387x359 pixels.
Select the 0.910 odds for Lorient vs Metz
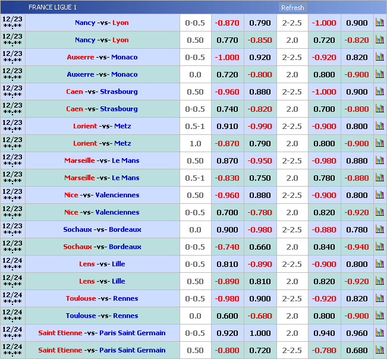click(228, 126)
